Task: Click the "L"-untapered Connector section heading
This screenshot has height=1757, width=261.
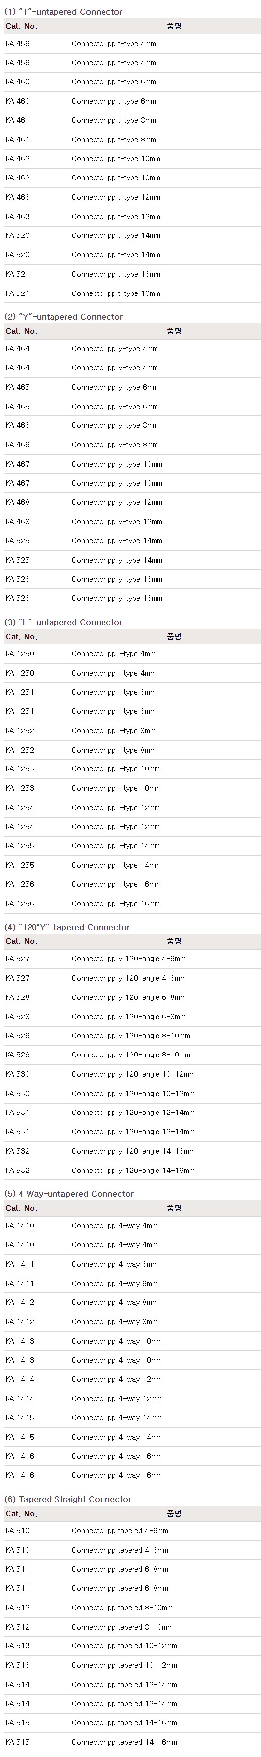Action: point(64,622)
